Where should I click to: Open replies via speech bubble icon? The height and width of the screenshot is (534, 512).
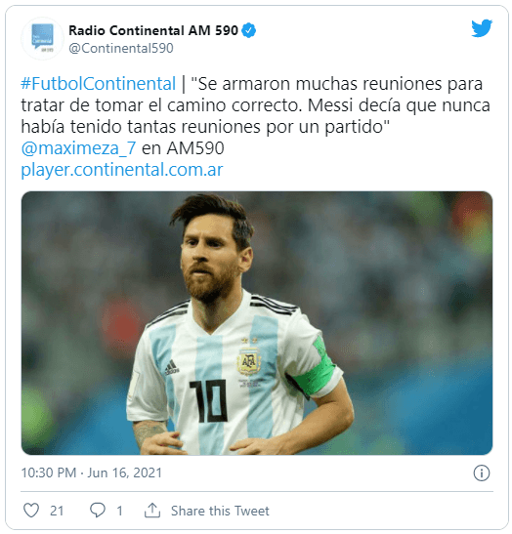(97, 511)
